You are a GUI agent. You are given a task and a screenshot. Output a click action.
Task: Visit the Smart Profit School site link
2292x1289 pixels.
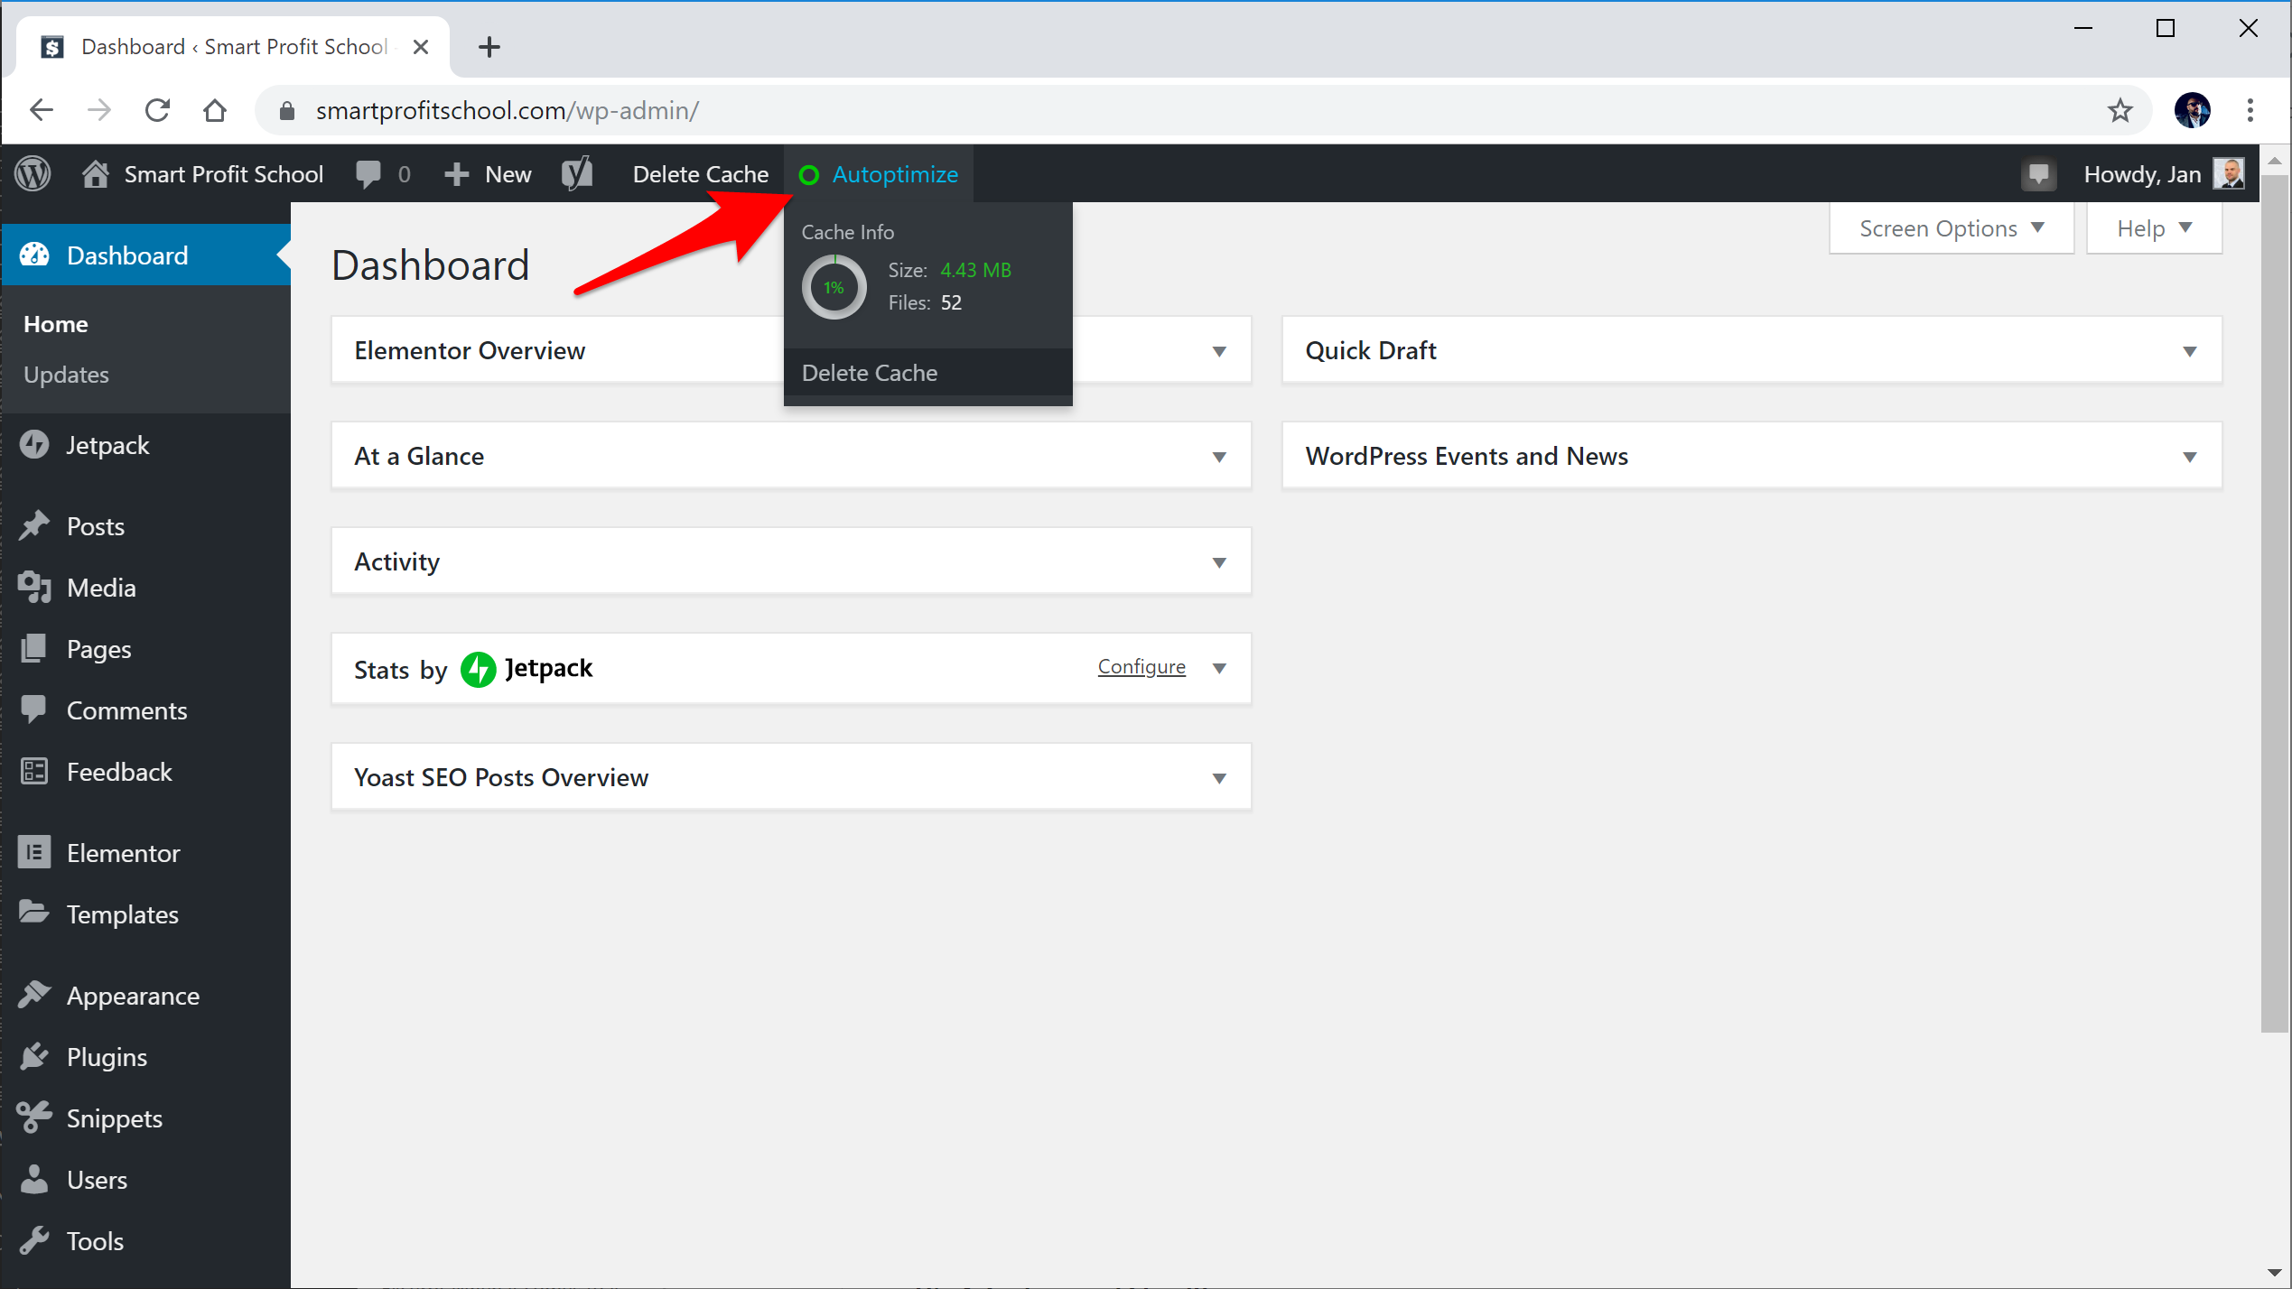point(223,174)
